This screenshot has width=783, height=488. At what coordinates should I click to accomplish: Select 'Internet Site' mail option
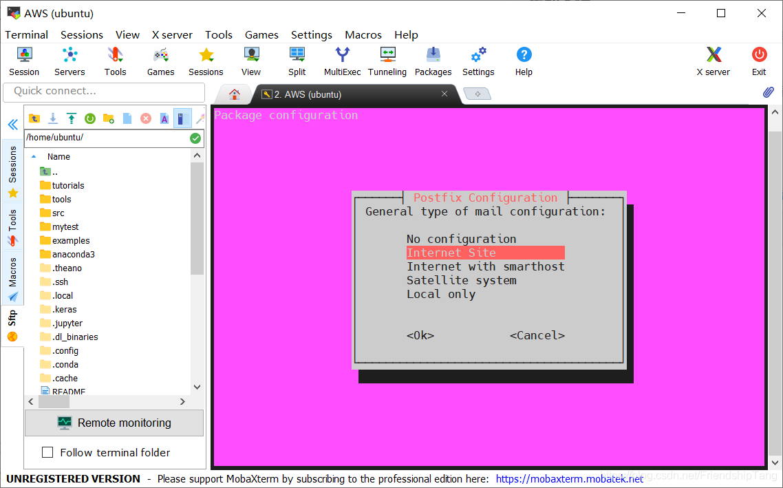(x=485, y=253)
